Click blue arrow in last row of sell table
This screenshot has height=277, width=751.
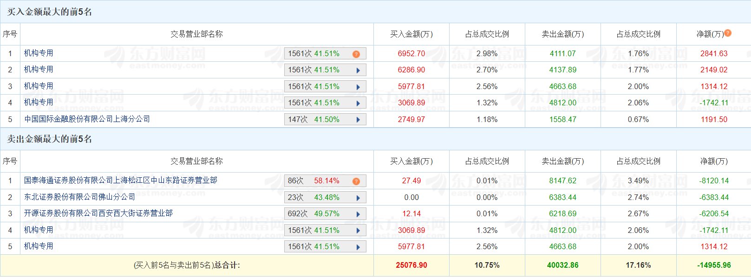pos(358,247)
